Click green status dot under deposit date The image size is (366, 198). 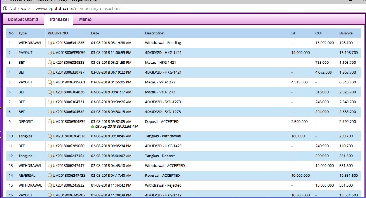93,127
